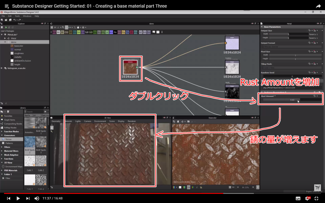Image resolution: width=325 pixels, height=203 pixels.
Task: Select Patterns under Generators
Action: 9,143
